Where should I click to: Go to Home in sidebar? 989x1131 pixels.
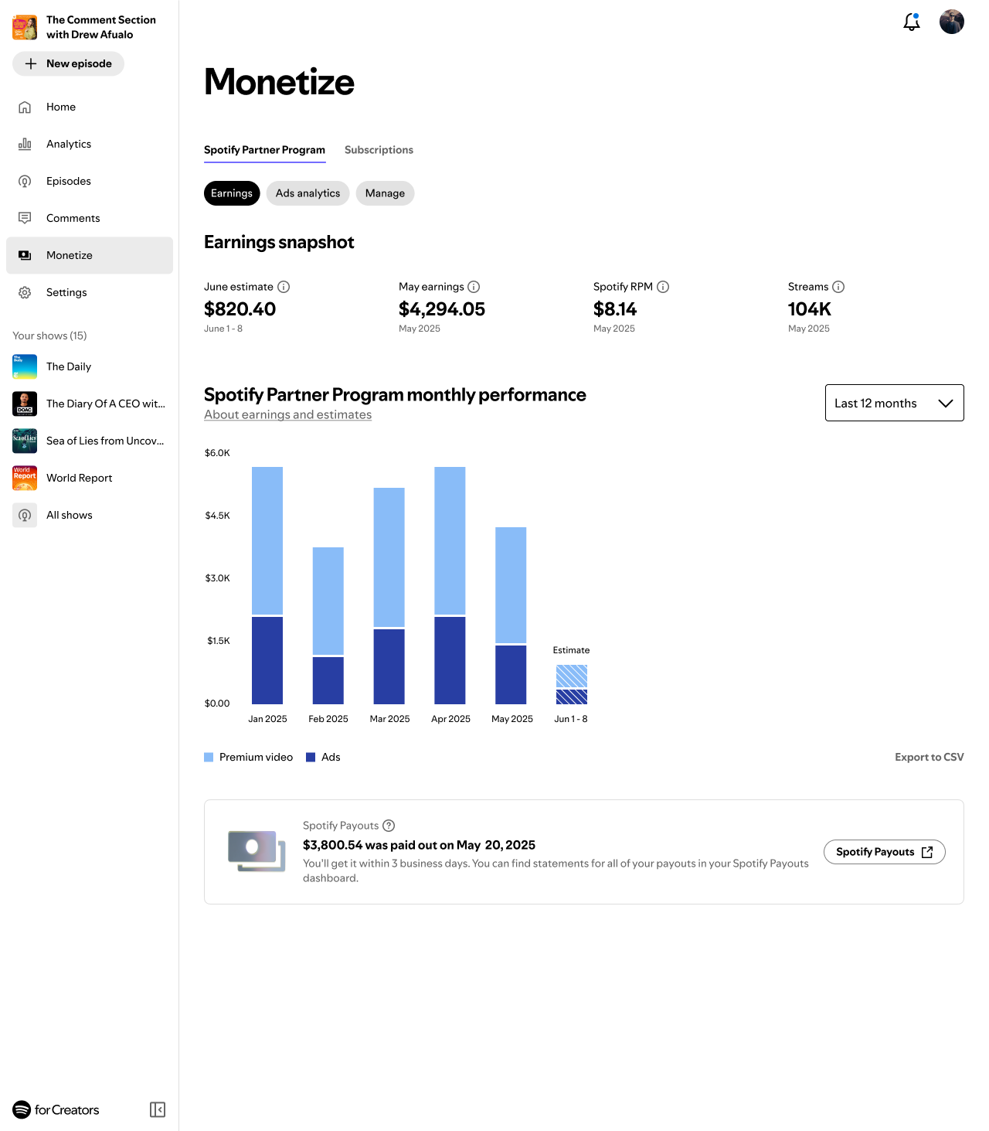[90, 107]
